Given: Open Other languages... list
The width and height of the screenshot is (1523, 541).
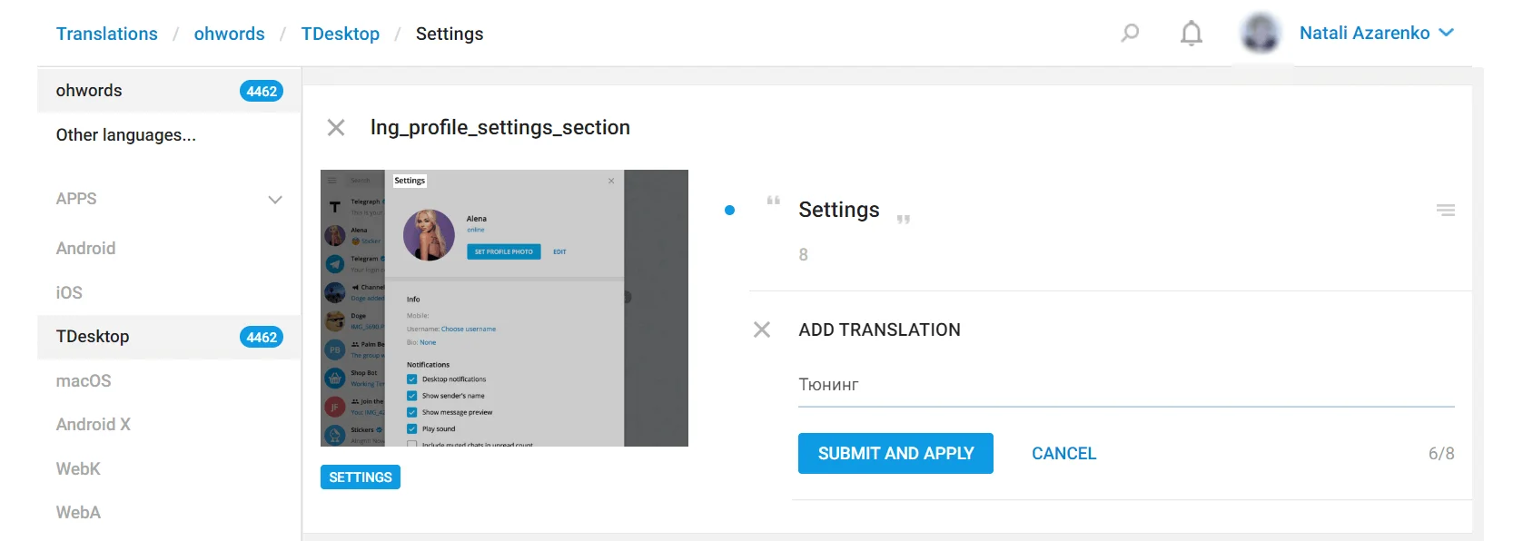Looking at the screenshot, I should point(126,135).
